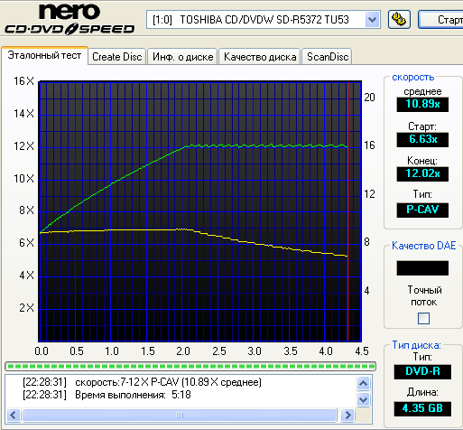The height and width of the screenshot is (430, 463).
Task: Click the Старт button
Action: click(441, 20)
